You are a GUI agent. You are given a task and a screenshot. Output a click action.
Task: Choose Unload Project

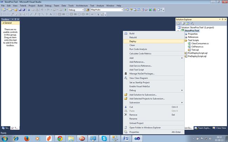(x=154, y=123)
